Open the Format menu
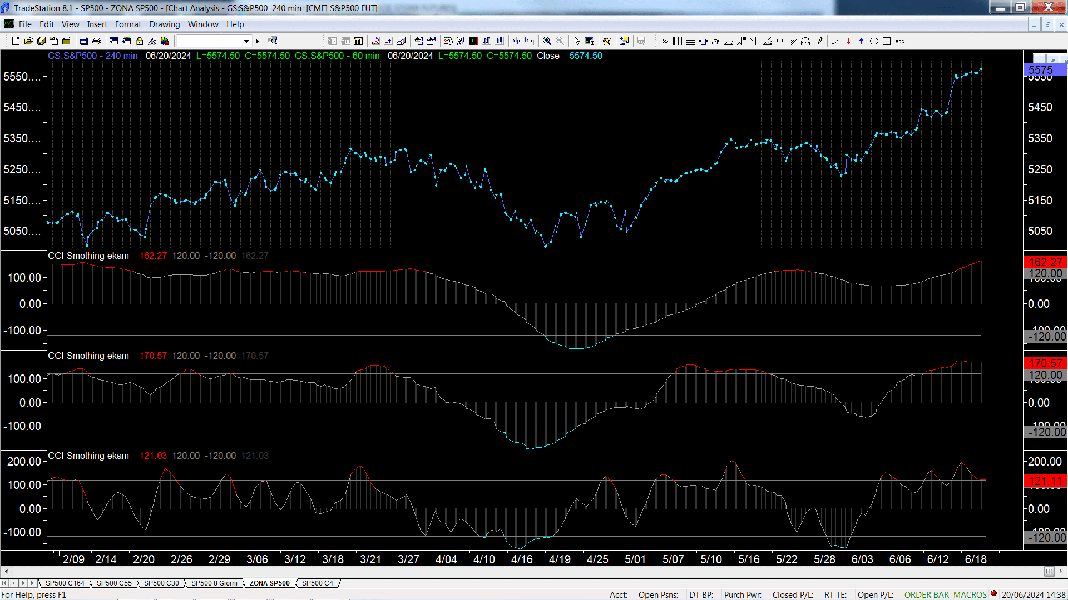The height and width of the screenshot is (600, 1068). 128,24
